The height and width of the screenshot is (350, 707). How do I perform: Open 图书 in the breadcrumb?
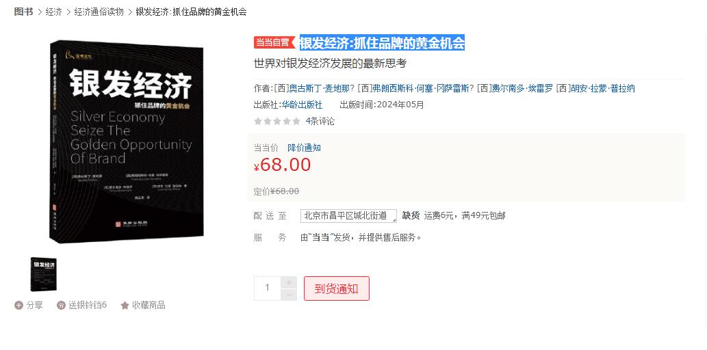click(x=23, y=12)
